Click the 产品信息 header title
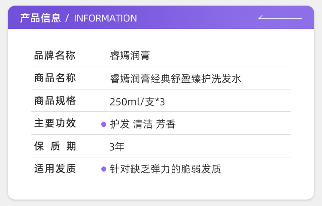Screen dimensions: 322x206 coord(40,18)
